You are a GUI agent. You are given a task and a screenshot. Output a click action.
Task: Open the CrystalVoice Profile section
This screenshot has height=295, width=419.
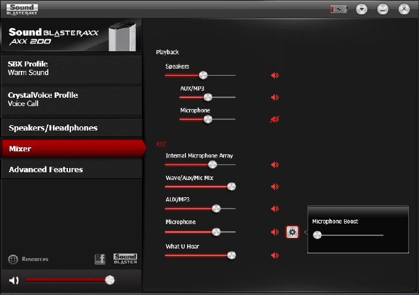click(72, 101)
